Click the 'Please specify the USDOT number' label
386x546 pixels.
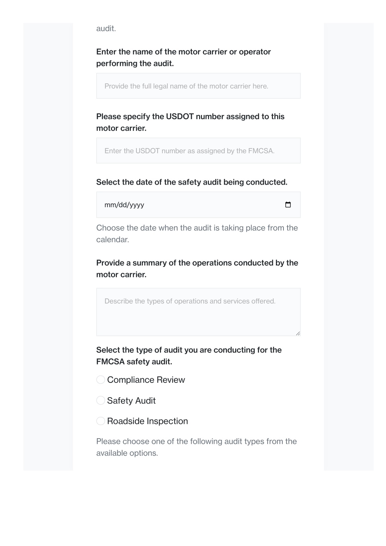(x=190, y=122)
